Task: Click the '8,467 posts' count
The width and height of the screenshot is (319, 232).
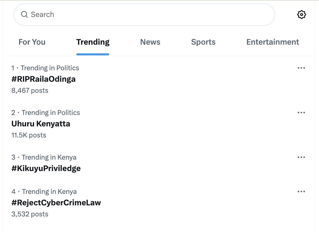Action: [30, 91]
